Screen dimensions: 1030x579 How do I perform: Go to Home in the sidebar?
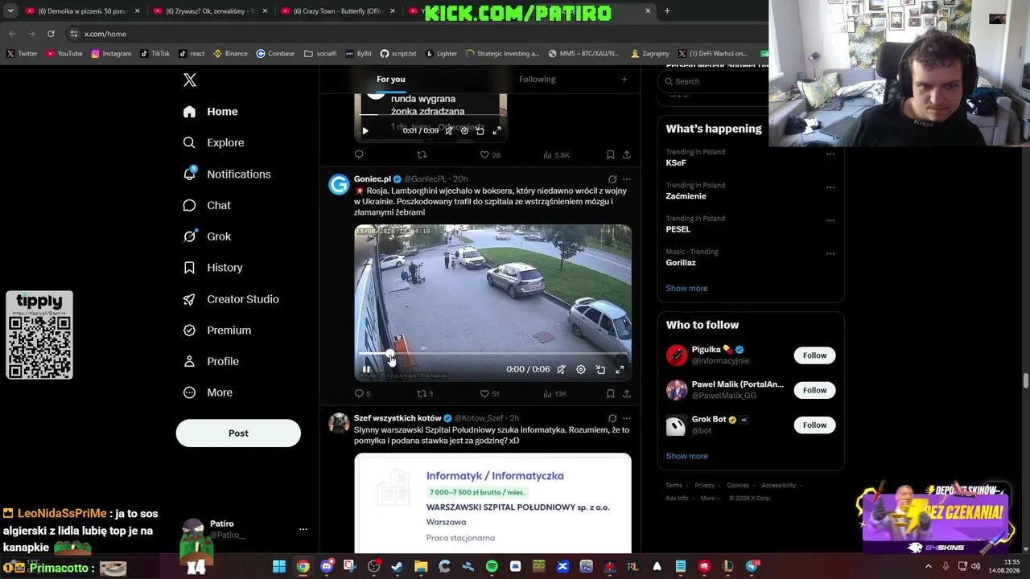(x=210, y=112)
